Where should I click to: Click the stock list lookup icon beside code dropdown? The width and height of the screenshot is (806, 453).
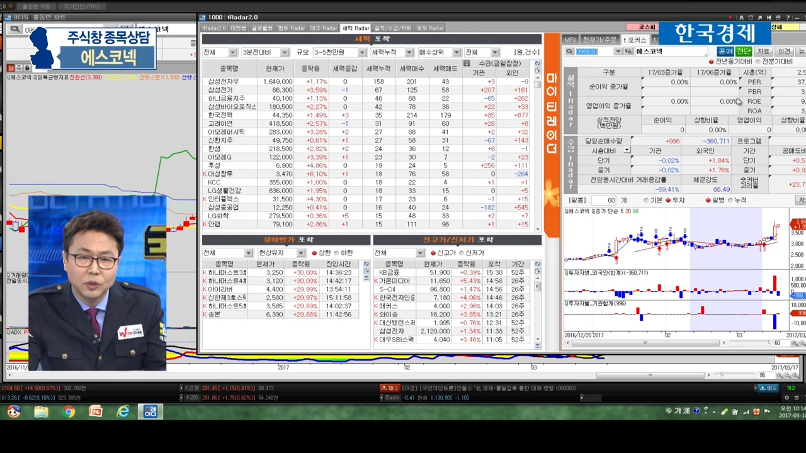628,52
